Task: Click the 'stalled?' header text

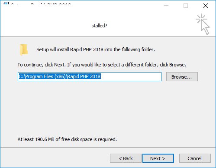Action: [100, 26]
